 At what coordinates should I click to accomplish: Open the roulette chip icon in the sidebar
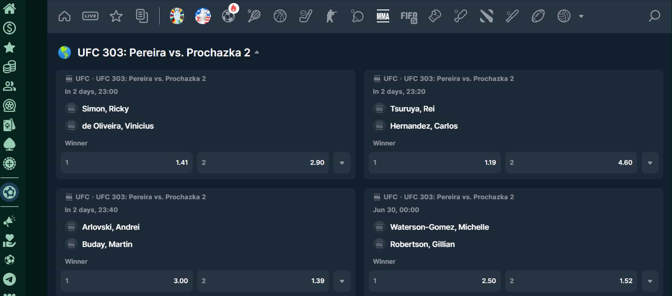(x=9, y=163)
